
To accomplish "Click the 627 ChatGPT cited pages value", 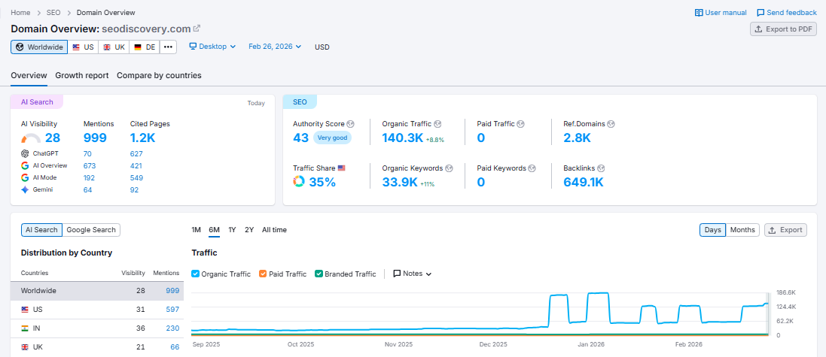I will click(x=136, y=153).
